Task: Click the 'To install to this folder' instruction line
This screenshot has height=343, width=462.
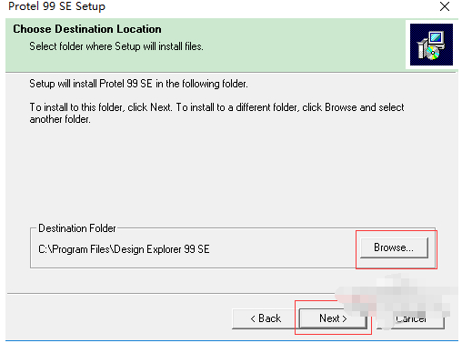Action: tap(216, 107)
